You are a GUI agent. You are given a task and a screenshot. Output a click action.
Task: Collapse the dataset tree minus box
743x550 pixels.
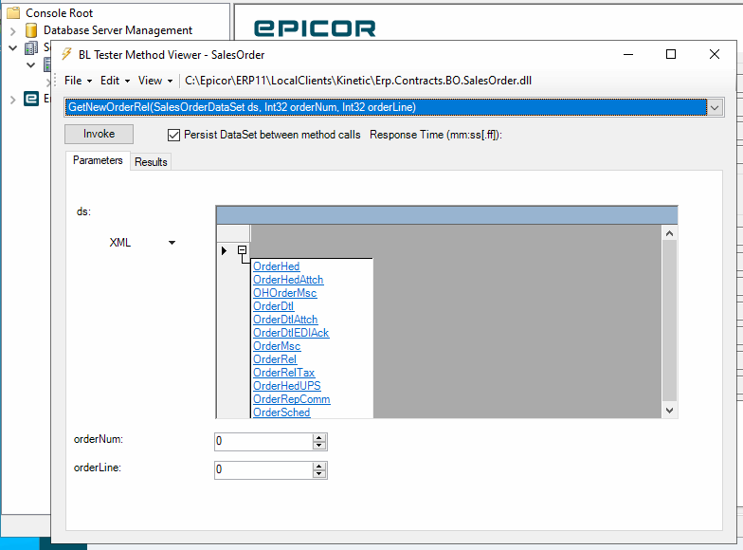(243, 249)
